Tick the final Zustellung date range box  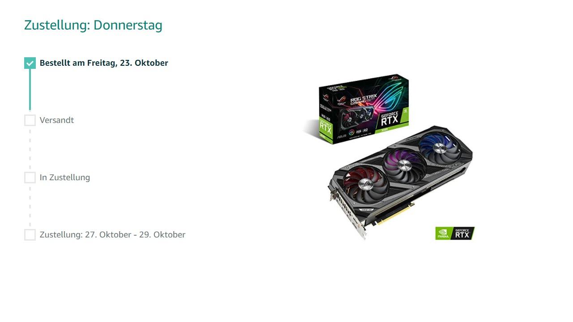(30, 235)
